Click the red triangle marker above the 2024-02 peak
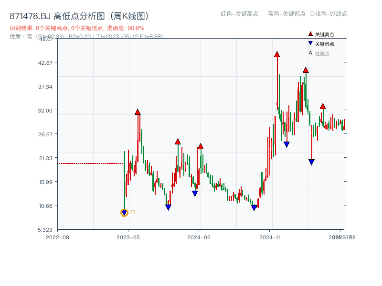Screen dimensions: 382x286 (x=201, y=147)
